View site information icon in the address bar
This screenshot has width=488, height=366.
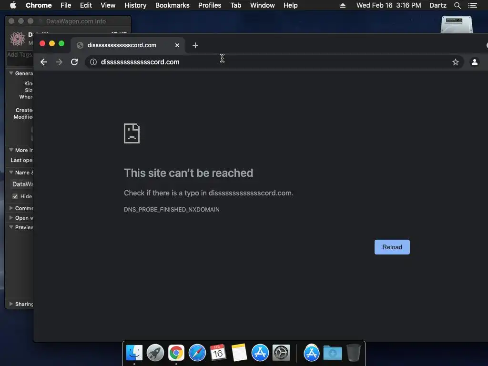[93, 62]
